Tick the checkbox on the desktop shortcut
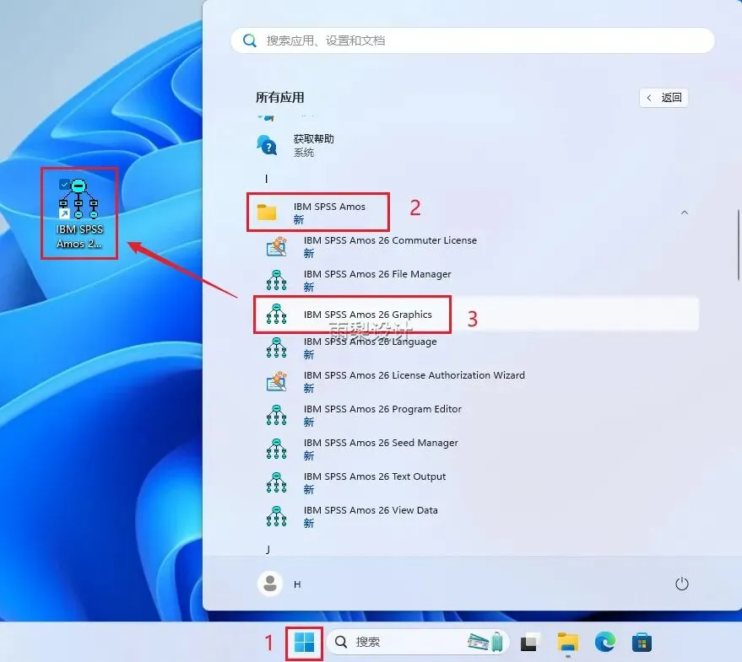 pos(64,184)
